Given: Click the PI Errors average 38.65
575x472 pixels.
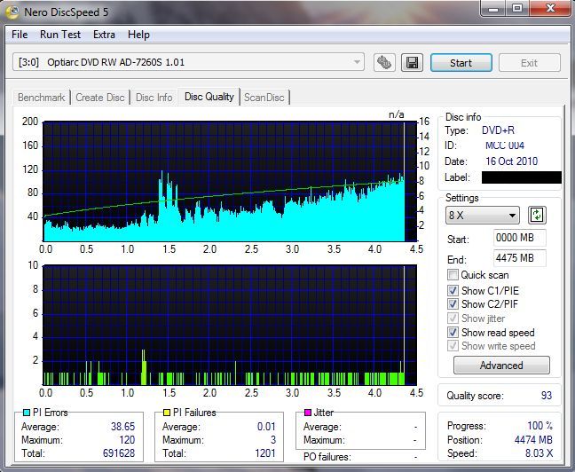Looking at the screenshot, I should point(122,426).
